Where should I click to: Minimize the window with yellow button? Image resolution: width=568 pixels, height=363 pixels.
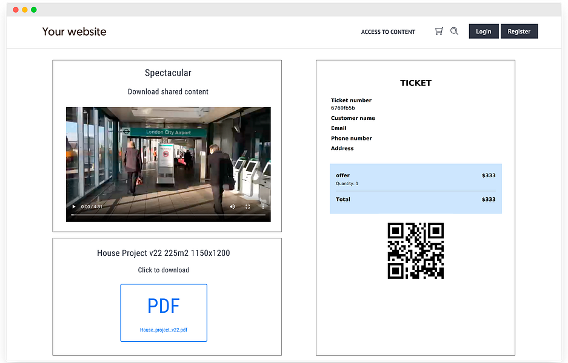pyautogui.click(x=25, y=10)
